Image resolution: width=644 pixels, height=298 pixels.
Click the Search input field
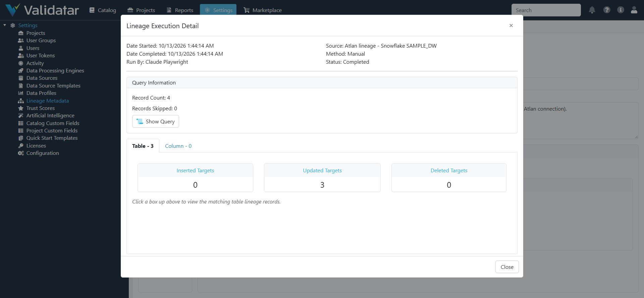tap(546, 10)
